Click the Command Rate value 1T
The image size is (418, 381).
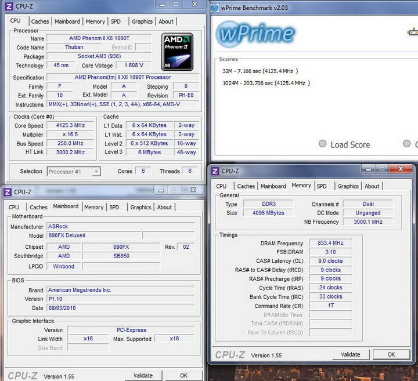point(330,306)
